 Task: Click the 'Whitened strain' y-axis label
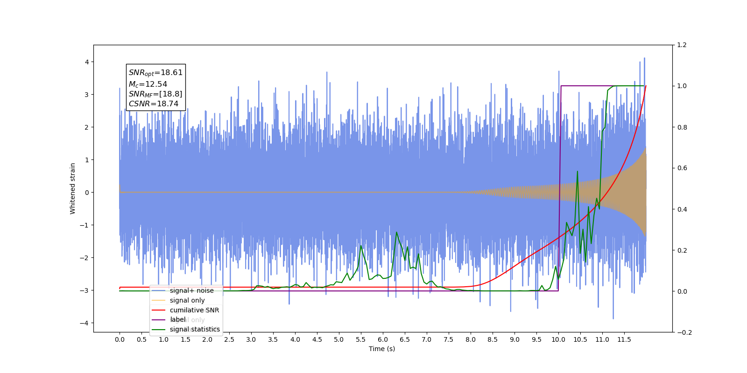pos(73,188)
